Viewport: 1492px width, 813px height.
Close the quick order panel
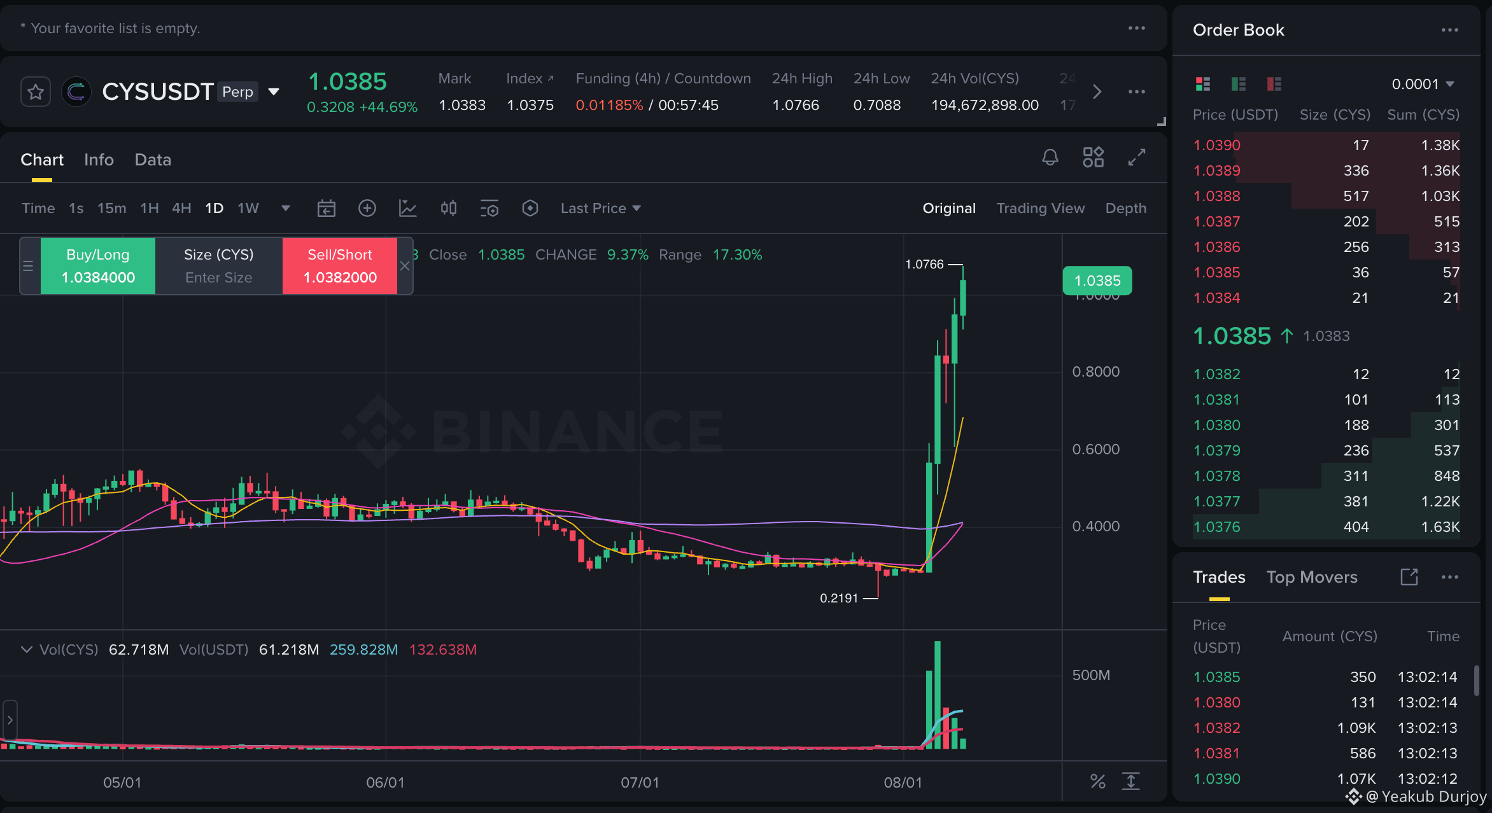(x=405, y=266)
